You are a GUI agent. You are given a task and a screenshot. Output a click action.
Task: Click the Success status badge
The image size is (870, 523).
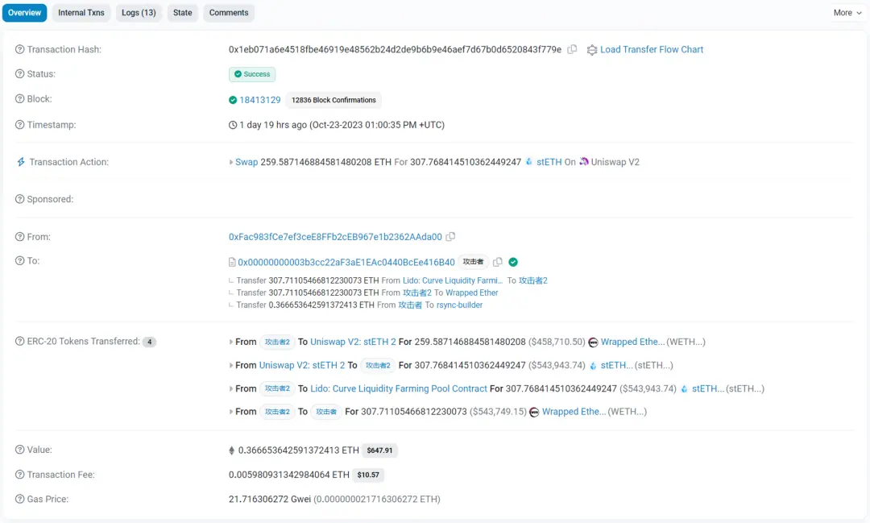(252, 74)
